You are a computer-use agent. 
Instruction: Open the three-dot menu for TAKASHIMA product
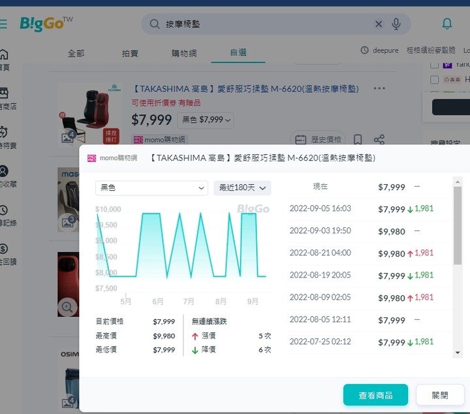[379, 88]
